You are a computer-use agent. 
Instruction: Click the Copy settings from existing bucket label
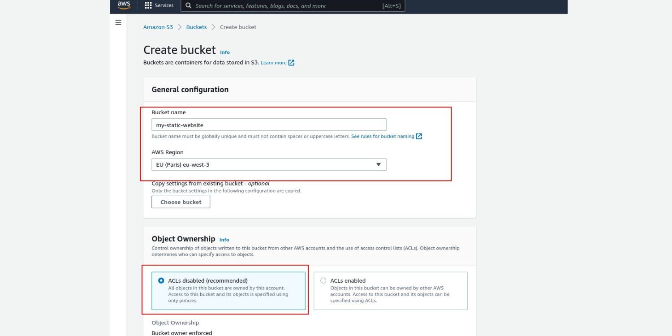tap(211, 183)
